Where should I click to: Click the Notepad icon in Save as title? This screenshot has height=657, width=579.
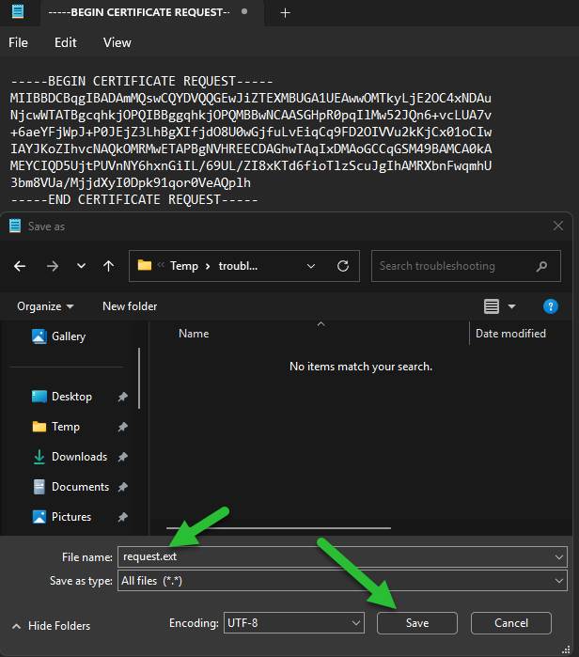pos(15,226)
